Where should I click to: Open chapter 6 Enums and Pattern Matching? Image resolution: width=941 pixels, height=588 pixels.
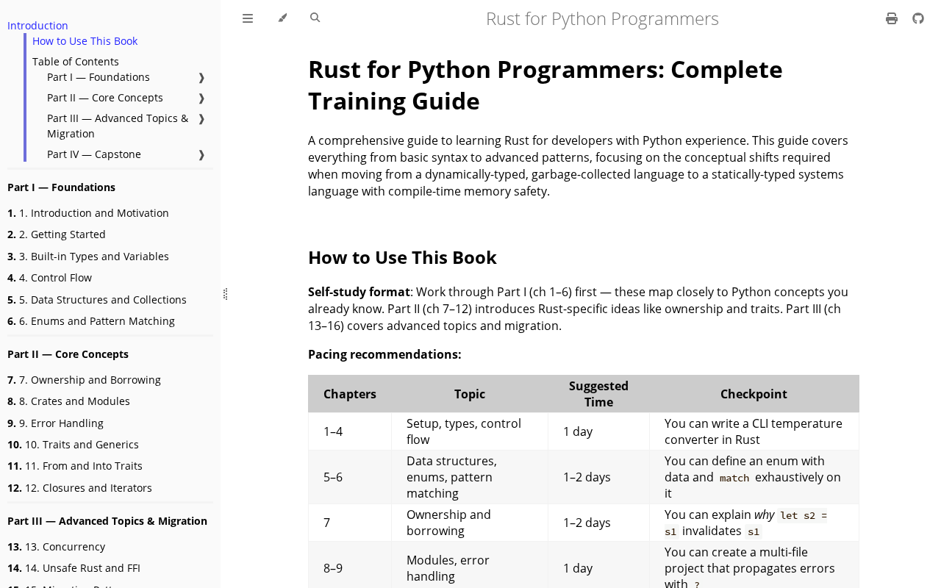click(91, 321)
